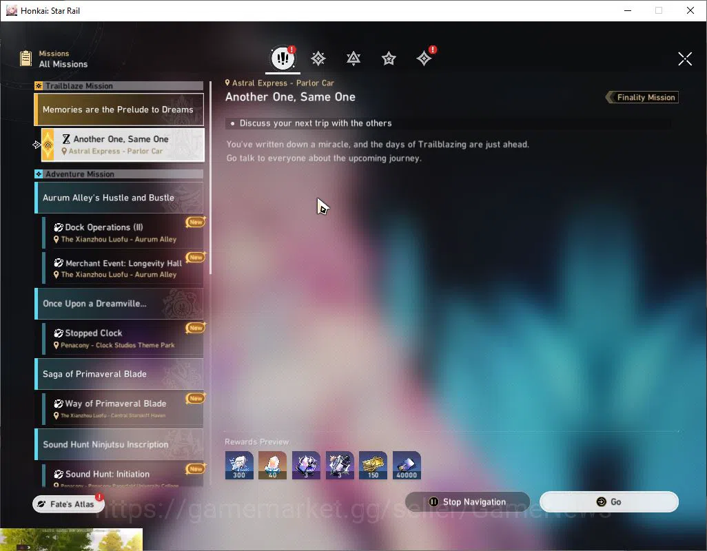The image size is (707, 551).
Task: View the 300 Trailblaze EXP reward icon
Action: coord(239,465)
